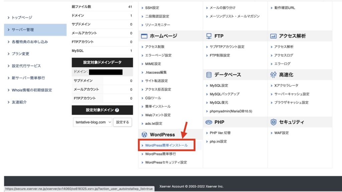The width and height of the screenshot is (342, 192).
Task: Click the MySQL row in account stats
Action: click(102, 51)
